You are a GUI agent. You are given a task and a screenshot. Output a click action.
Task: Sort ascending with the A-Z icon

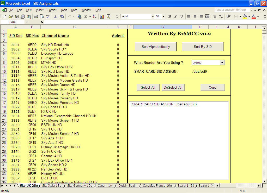click(x=95, y=16)
